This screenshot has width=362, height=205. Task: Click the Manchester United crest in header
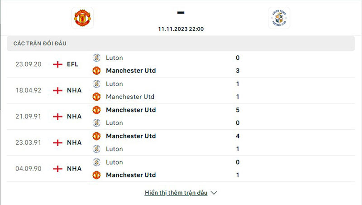point(82,18)
